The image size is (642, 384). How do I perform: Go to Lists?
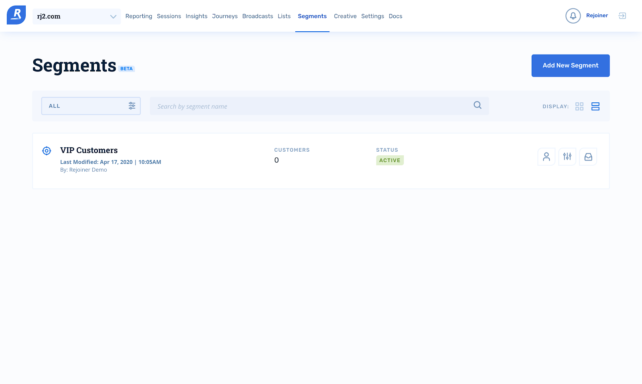coord(284,16)
